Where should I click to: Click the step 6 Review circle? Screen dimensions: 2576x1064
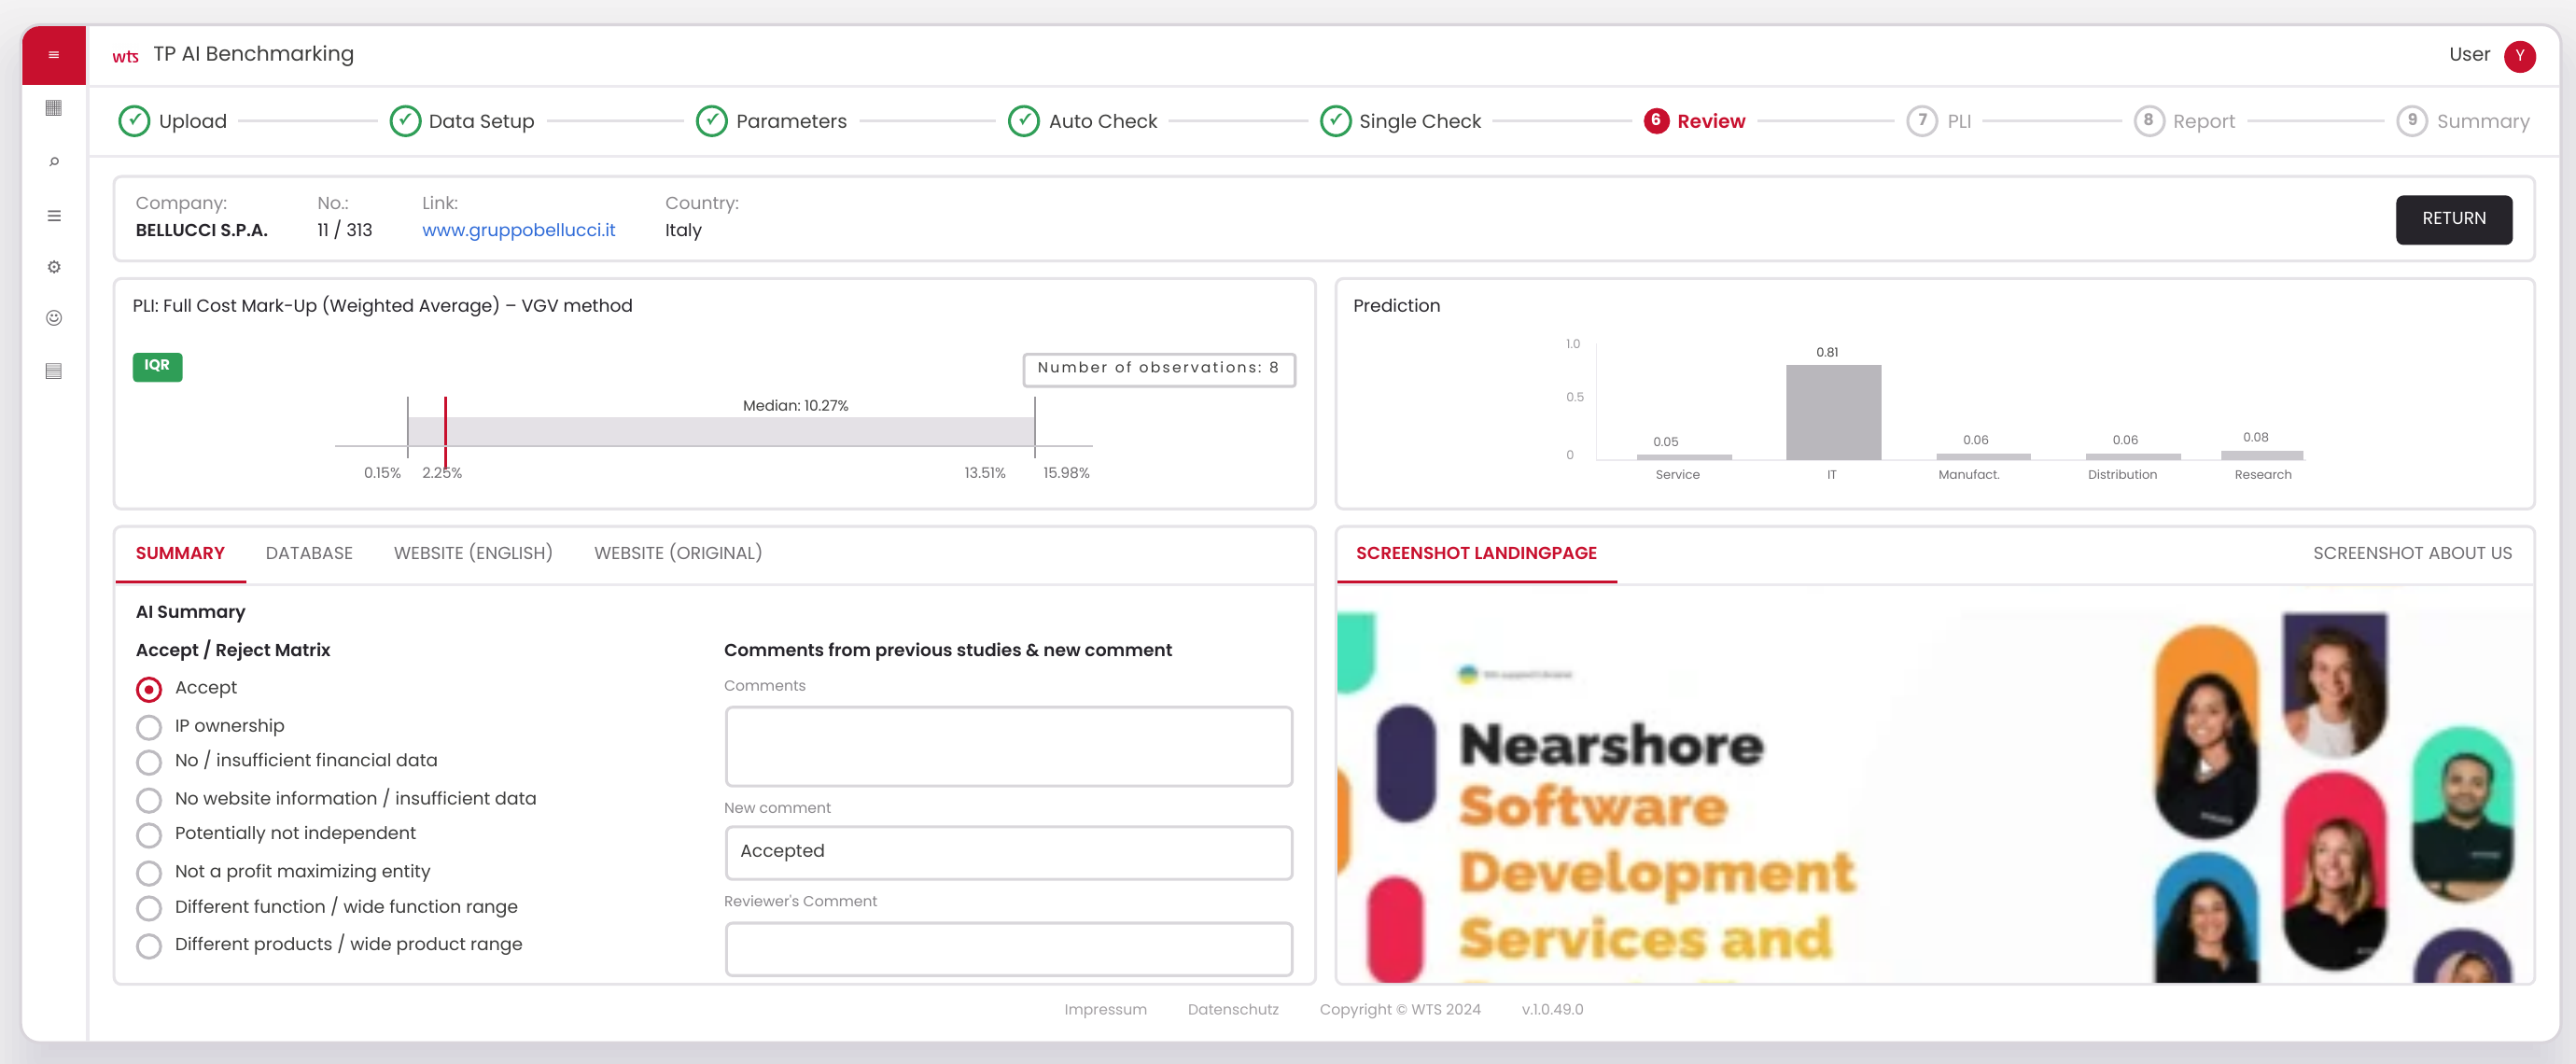pos(1656,121)
